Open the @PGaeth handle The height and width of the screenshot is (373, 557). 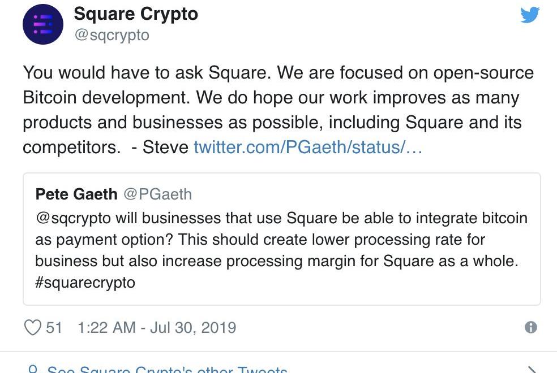coord(158,194)
